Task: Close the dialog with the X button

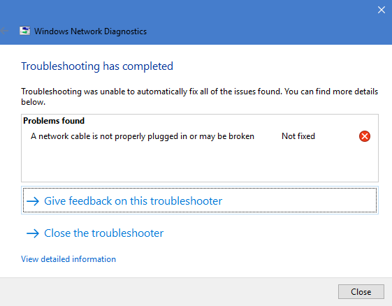Action: click(382, 10)
